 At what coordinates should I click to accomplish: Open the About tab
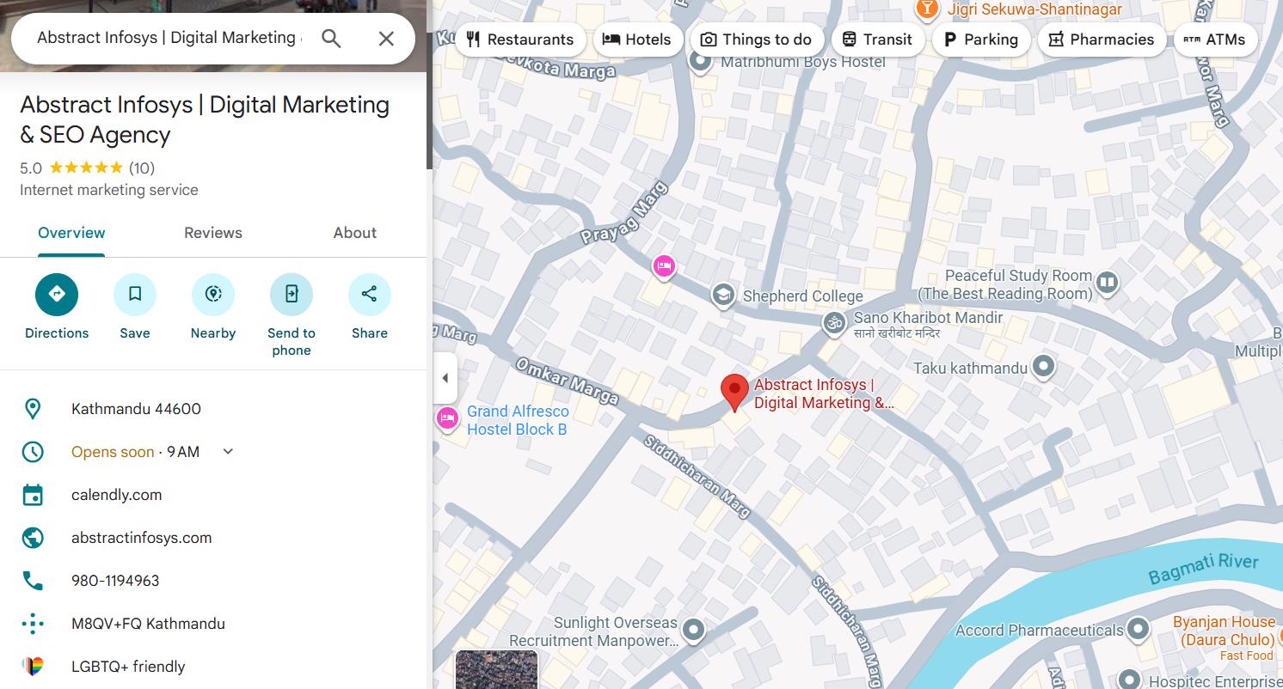tap(354, 233)
